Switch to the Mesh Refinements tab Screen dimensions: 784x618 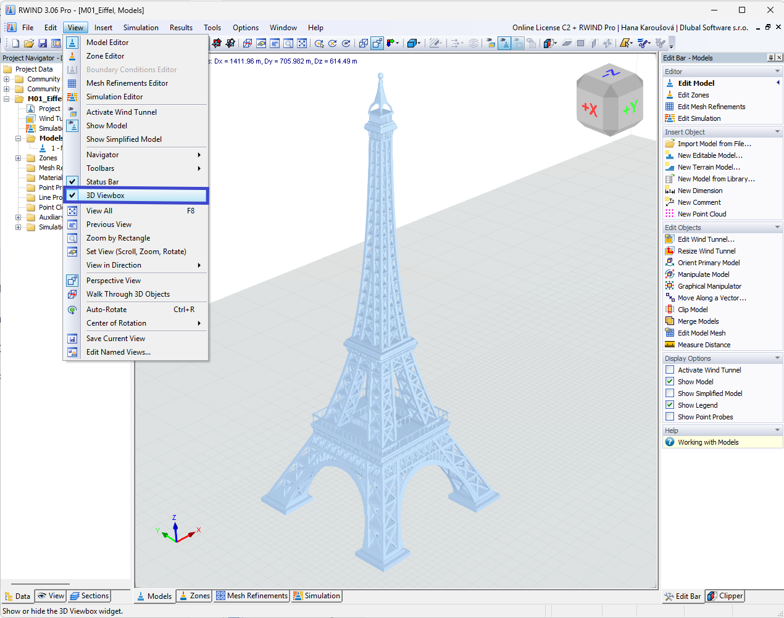251,596
